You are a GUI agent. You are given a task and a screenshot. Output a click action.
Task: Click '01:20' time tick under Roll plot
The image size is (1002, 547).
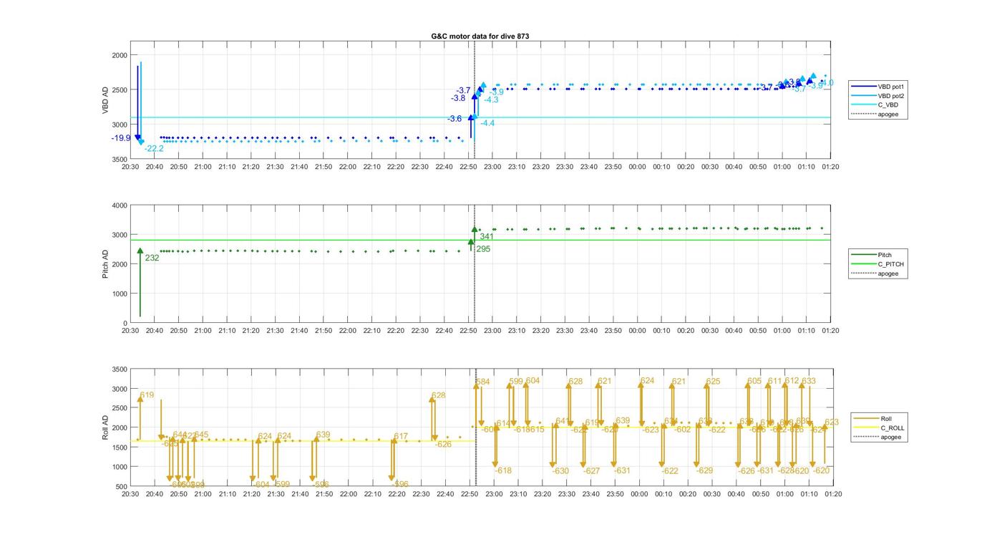832,494
